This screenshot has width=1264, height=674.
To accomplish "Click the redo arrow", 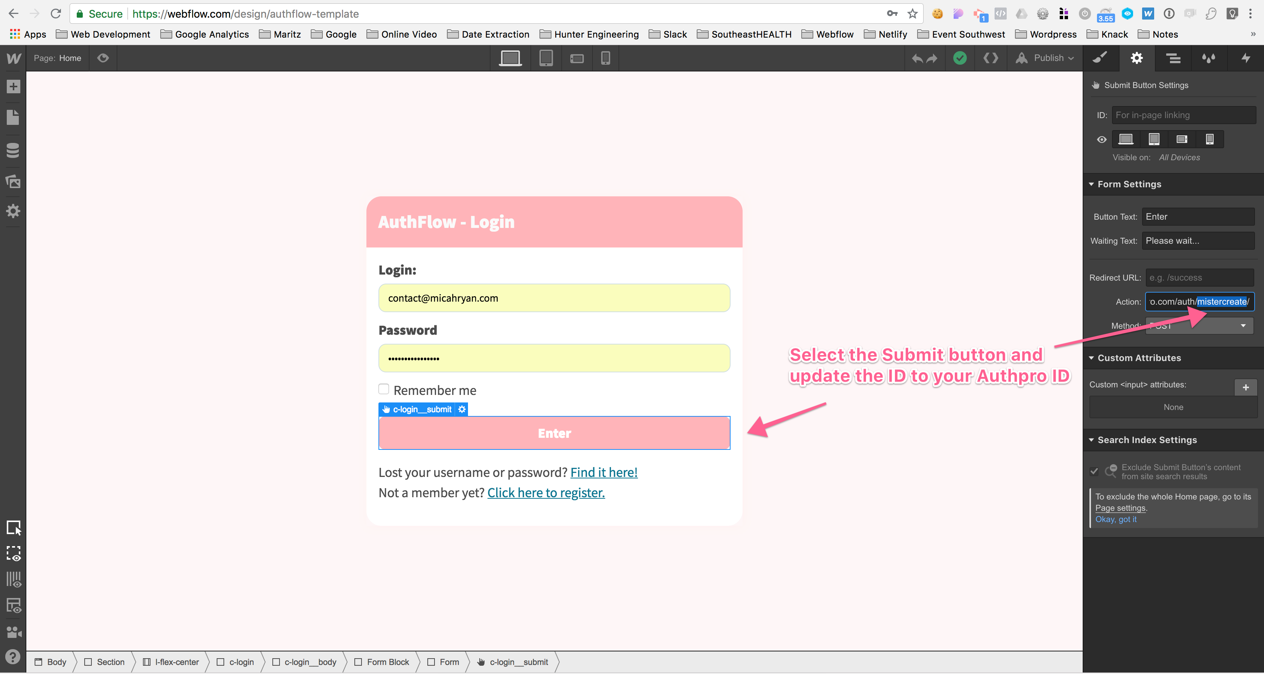I will [932, 58].
